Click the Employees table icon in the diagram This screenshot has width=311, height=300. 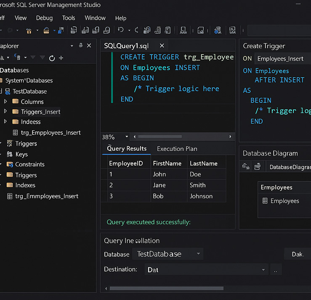[265, 201]
